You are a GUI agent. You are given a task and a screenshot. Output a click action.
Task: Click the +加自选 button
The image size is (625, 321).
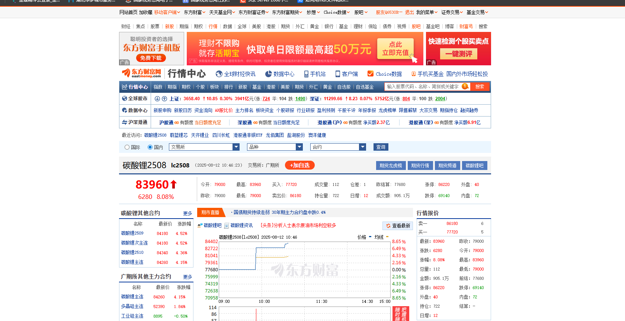pos(300,165)
